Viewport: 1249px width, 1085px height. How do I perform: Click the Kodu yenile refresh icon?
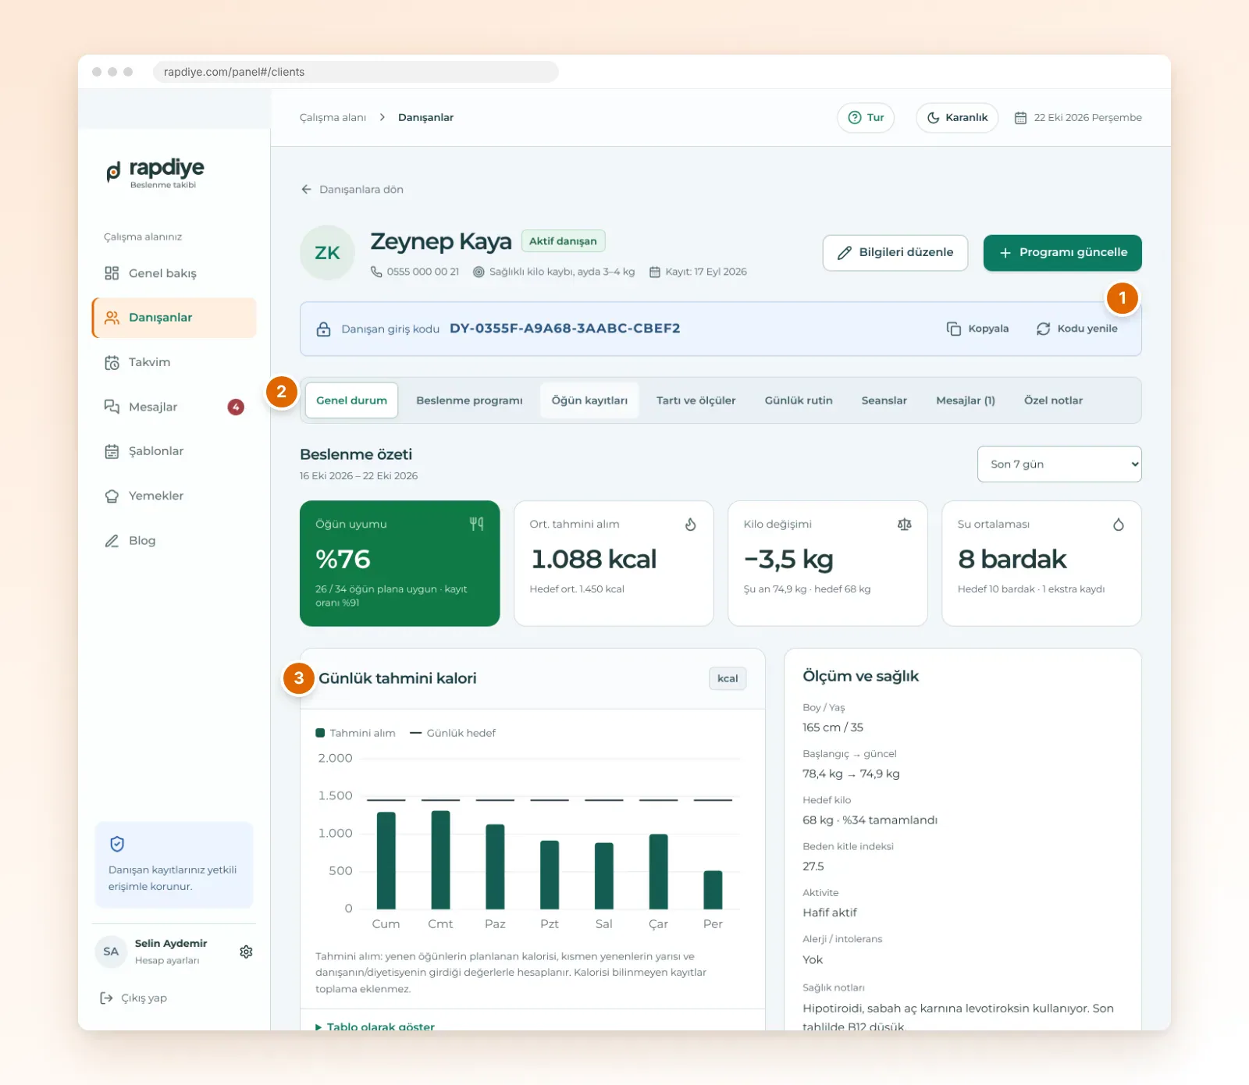1043,329
